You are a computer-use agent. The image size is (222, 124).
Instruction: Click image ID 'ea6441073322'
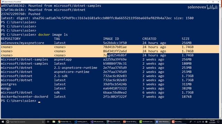(x=115, y=88)
